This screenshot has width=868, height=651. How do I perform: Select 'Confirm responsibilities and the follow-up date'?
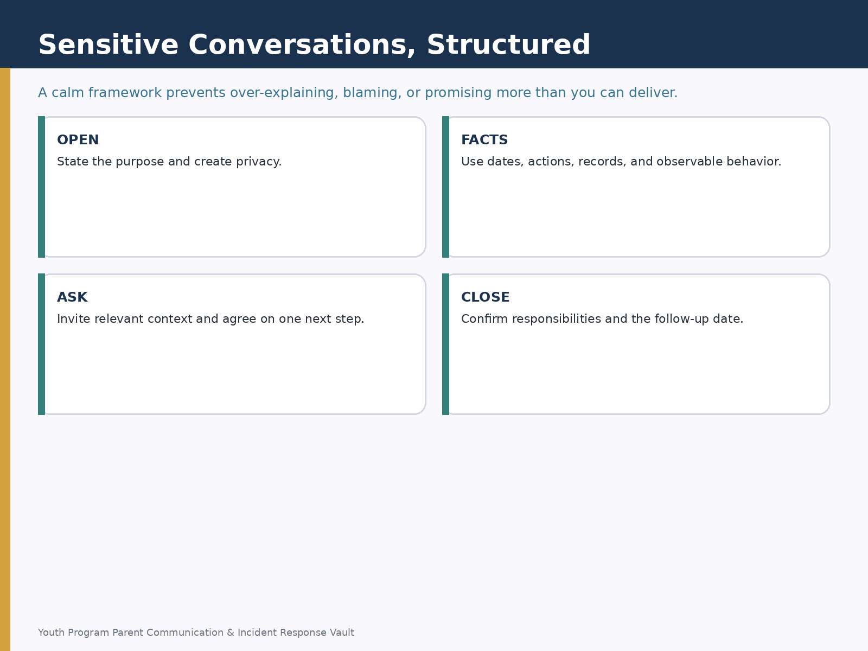pyautogui.click(x=602, y=319)
